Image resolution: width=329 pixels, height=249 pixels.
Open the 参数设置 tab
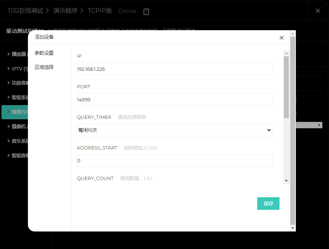click(x=44, y=53)
